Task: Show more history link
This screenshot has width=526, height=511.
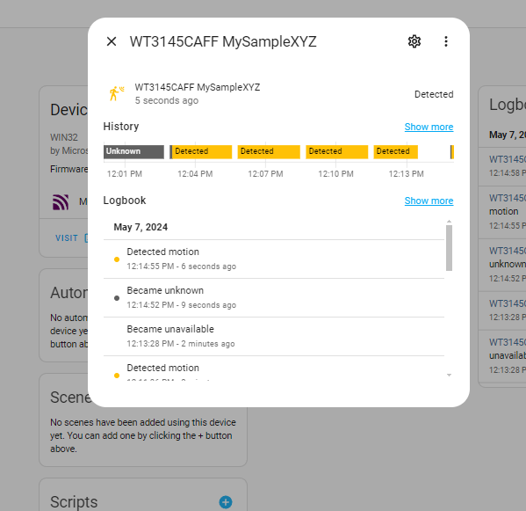Action: click(x=429, y=127)
